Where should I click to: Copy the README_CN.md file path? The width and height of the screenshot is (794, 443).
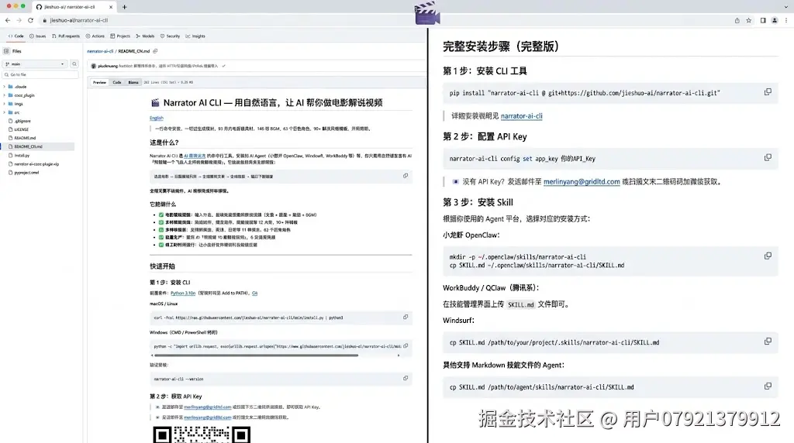[x=155, y=51]
